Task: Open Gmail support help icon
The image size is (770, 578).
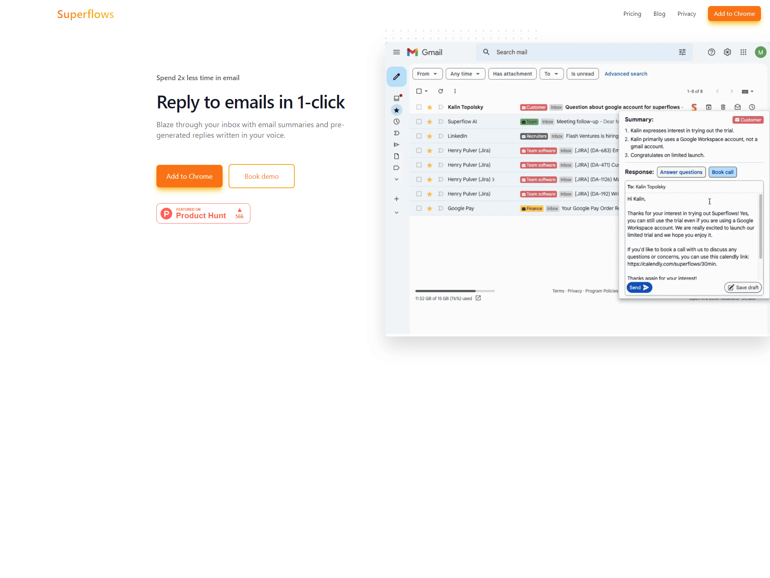Action: [x=711, y=52]
